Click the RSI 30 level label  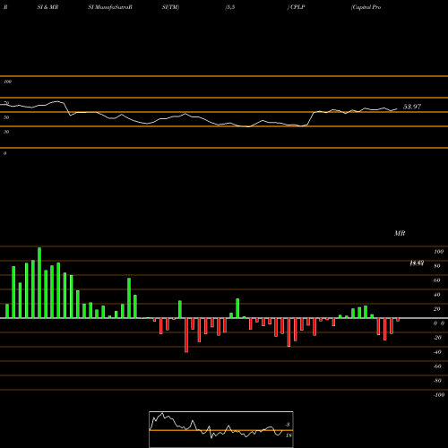(x=6, y=132)
